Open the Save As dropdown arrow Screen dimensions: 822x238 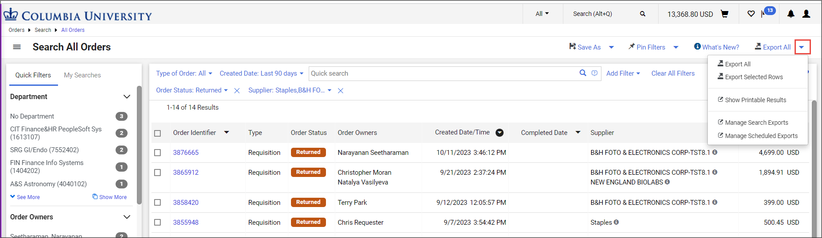pos(611,47)
